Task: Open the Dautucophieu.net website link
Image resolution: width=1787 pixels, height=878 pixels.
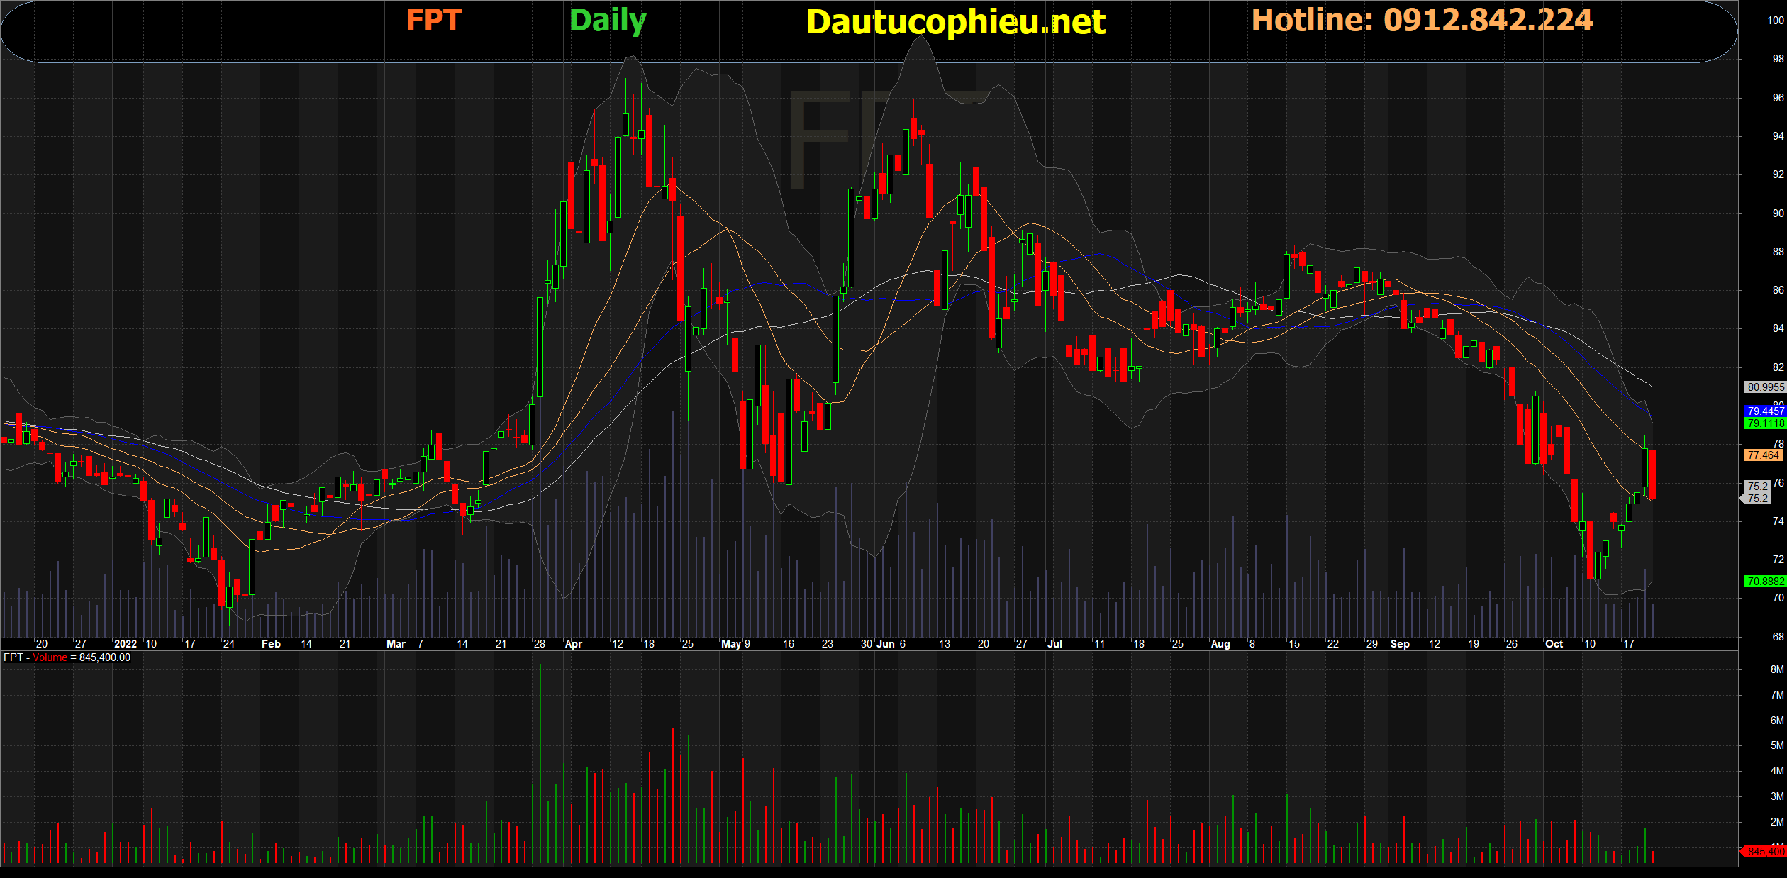Action: coord(955,22)
